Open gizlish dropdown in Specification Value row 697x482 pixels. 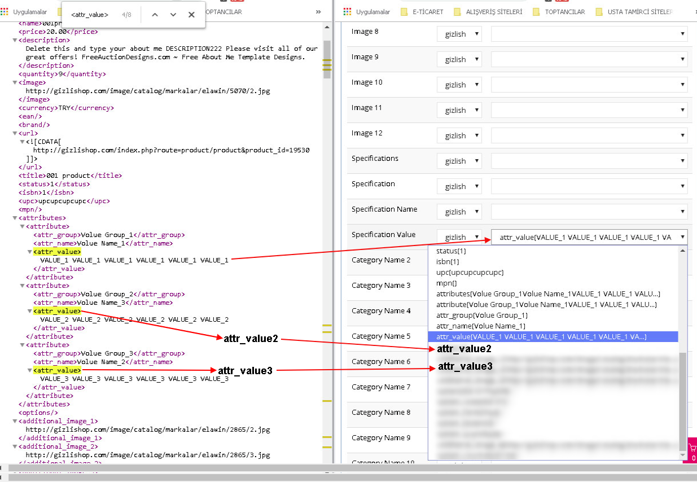459,237
